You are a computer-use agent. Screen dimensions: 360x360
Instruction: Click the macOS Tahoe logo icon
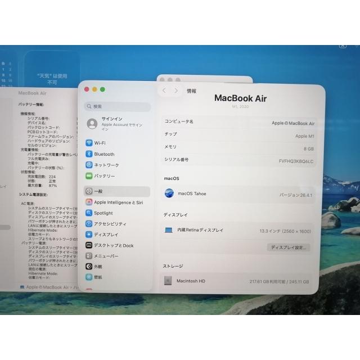coord(169,193)
